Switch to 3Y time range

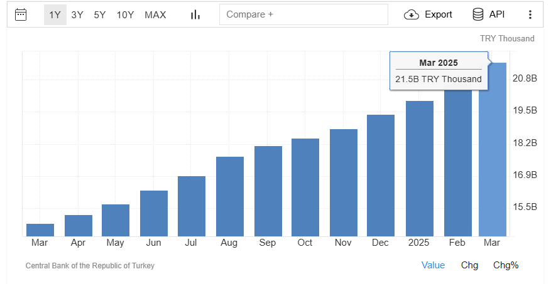(77, 14)
